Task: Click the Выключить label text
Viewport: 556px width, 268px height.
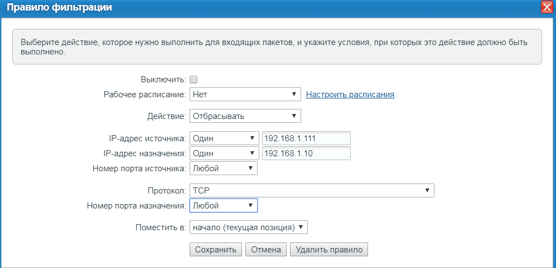Action: pyautogui.click(x=164, y=80)
